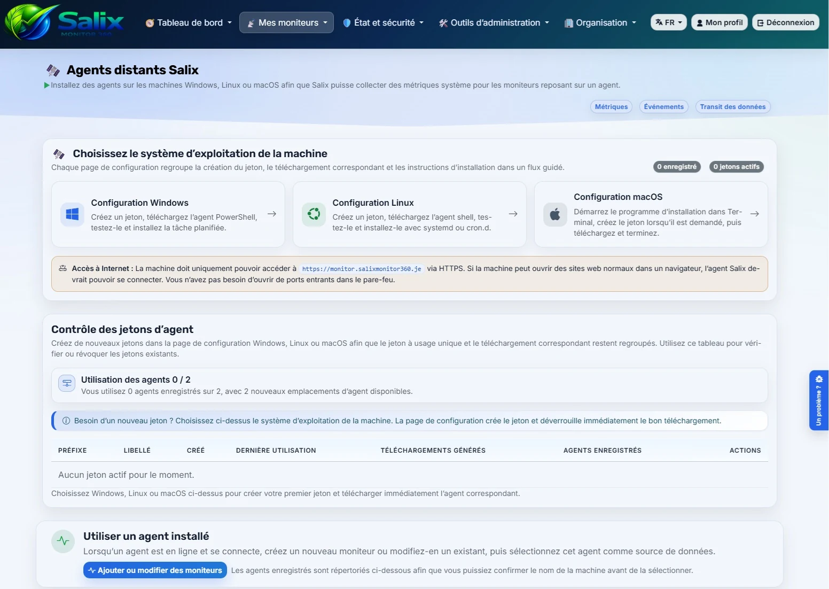Click the Salix Monitor 360 logo
Screen dimensions: 829x589
click(64, 22)
